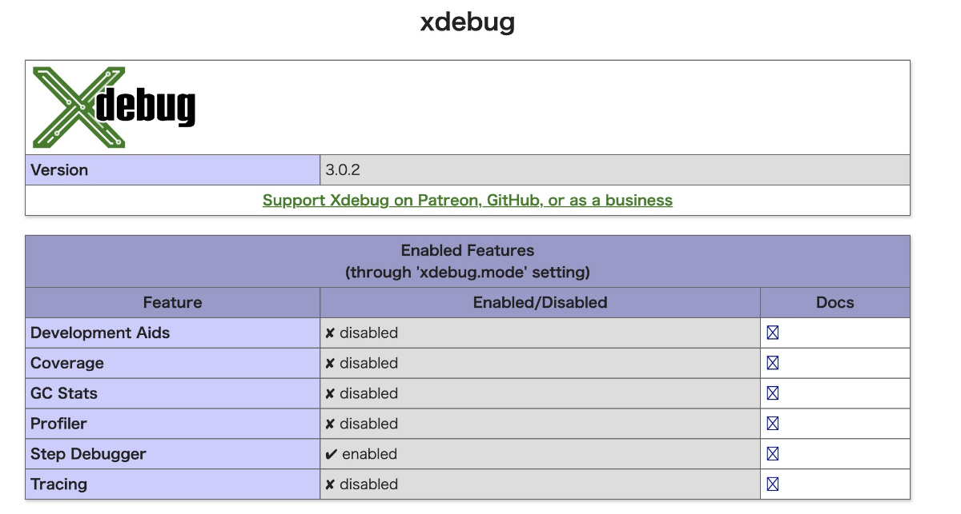This screenshot has width=961, height=514.
Task: Click the enabled checkmark for Step Debugger
Action: coord(331,454)
